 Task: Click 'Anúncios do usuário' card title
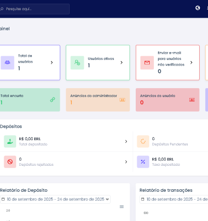coord(158,96)
